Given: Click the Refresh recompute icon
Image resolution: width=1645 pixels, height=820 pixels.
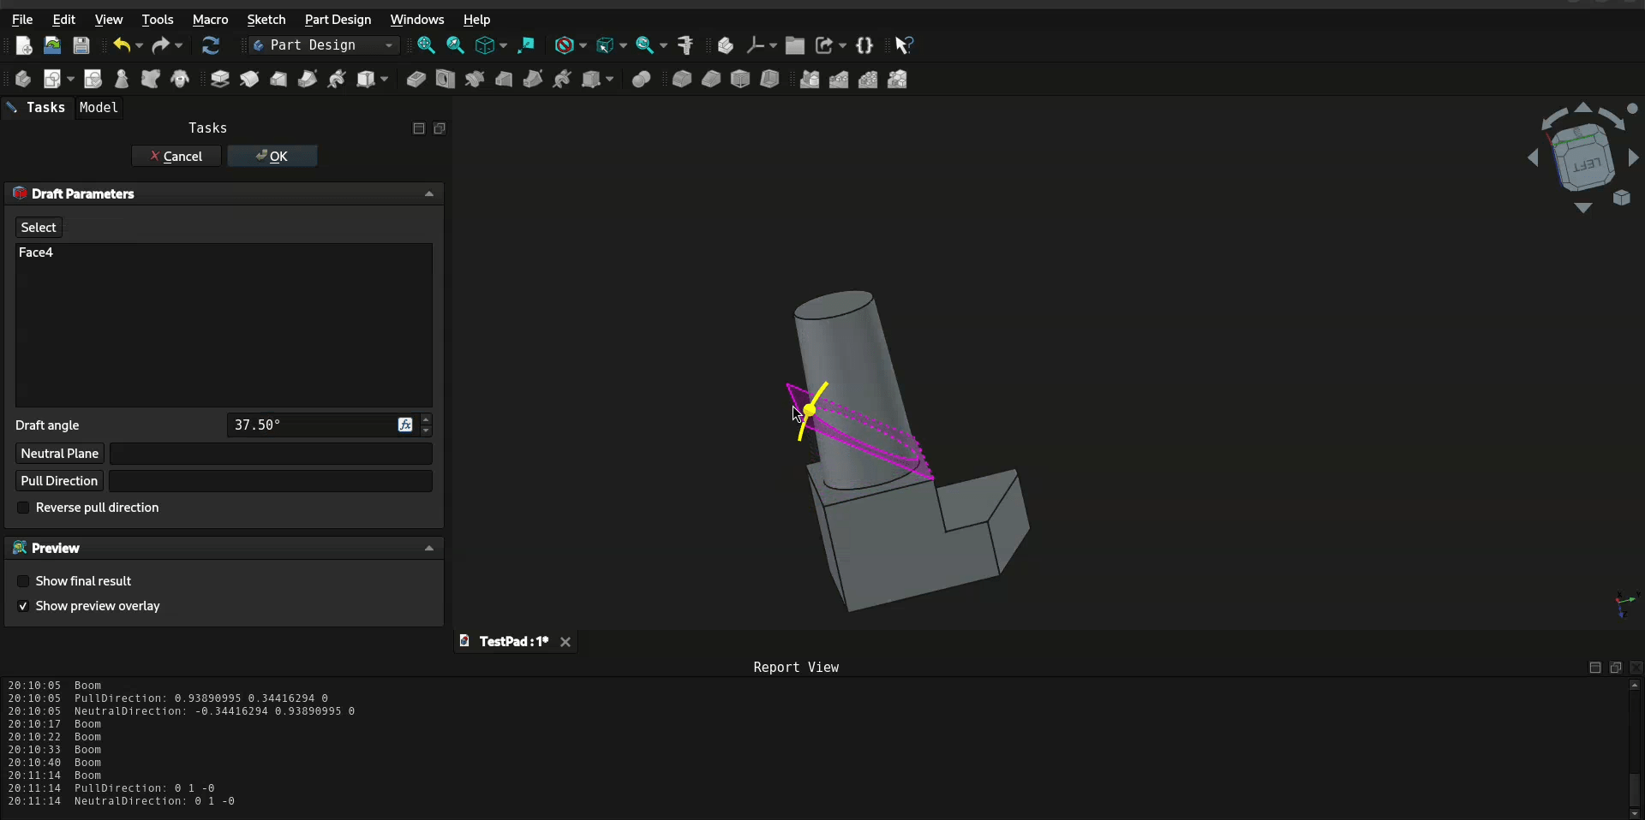Looking at the screenshot, I should click(211, 45).
